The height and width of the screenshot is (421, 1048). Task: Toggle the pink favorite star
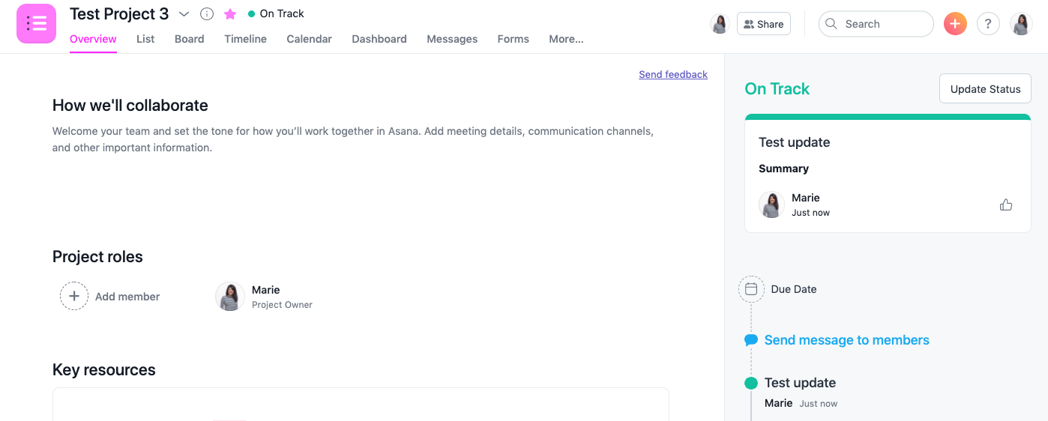[x=230, y=14]
